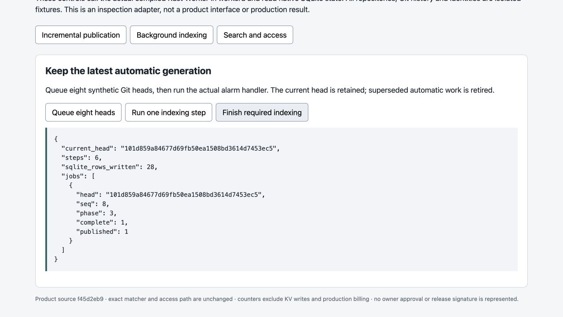The image size is (563, 317).
Task: Open the Incremental publication section
Action: click(80, 35)
